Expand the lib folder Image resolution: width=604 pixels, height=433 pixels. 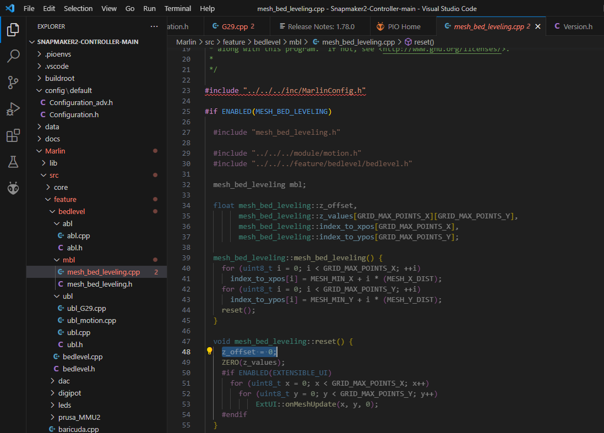click(43, 163)
